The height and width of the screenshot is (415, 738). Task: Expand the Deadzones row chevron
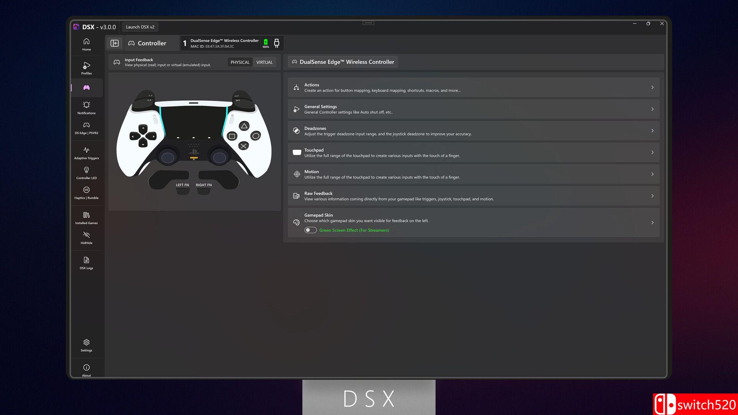[652, 131]
